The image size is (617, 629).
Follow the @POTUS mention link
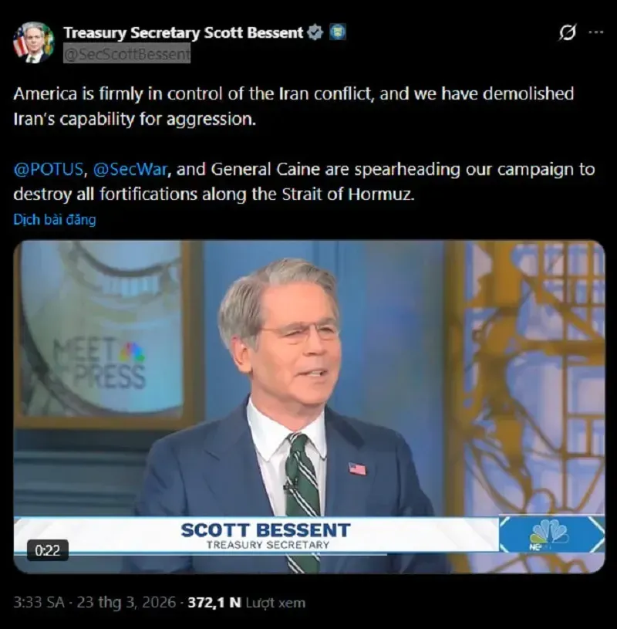tap(49, 169)
